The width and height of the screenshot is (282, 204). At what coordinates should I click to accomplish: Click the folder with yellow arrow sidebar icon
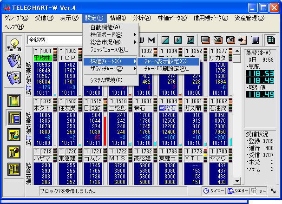tap(14, 78)
